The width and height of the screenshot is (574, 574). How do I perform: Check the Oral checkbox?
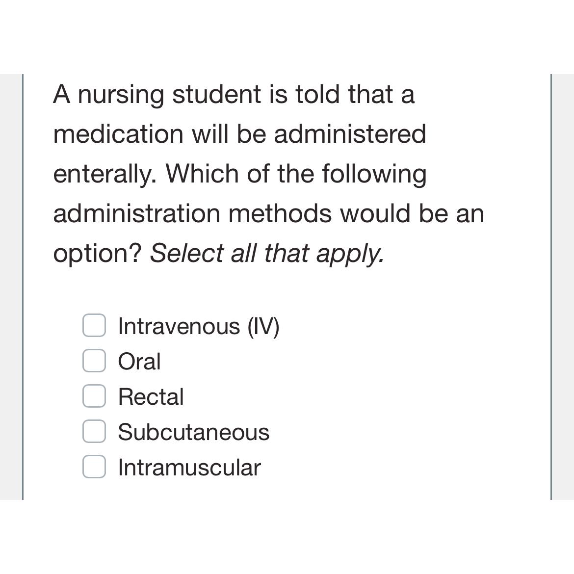click(x=94, y=361)
